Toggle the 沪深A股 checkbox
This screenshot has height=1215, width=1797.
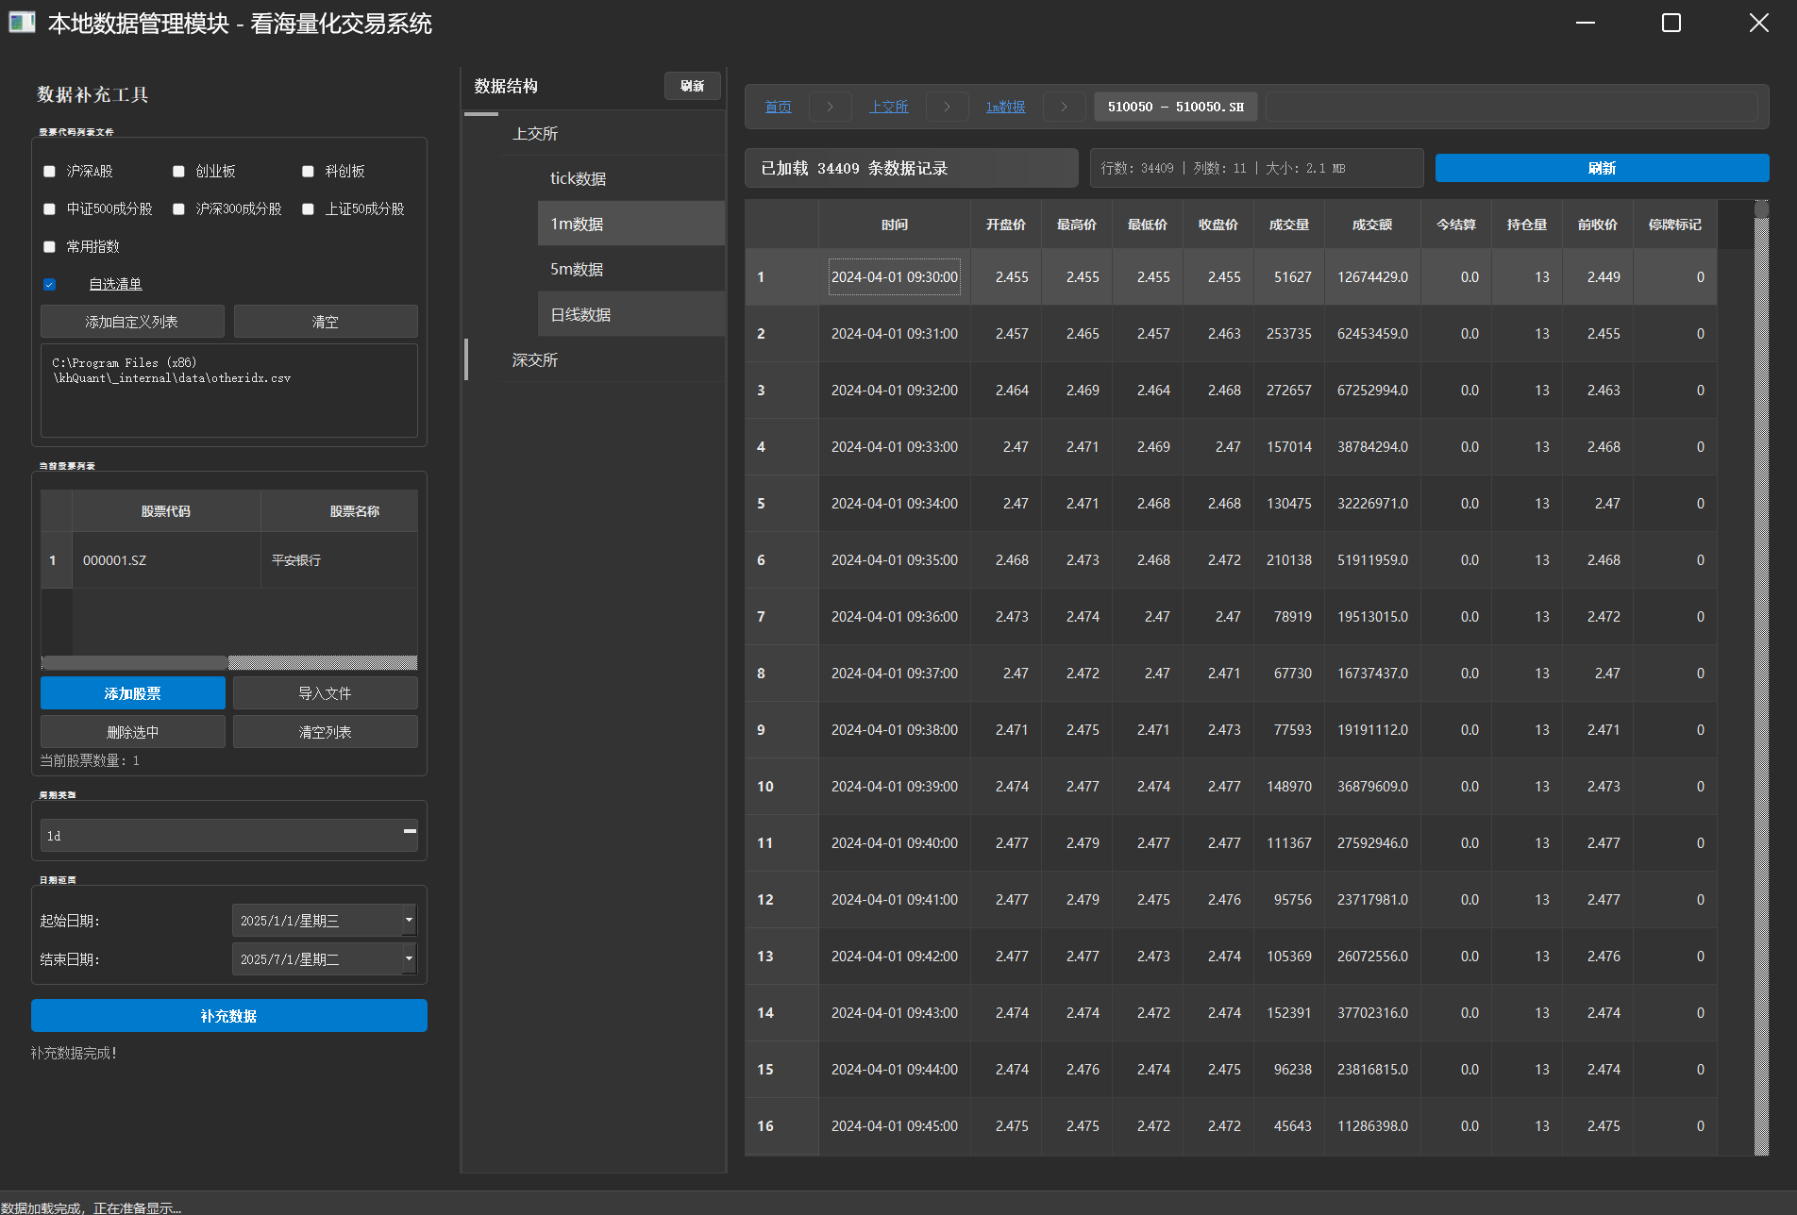click(49, 172)
